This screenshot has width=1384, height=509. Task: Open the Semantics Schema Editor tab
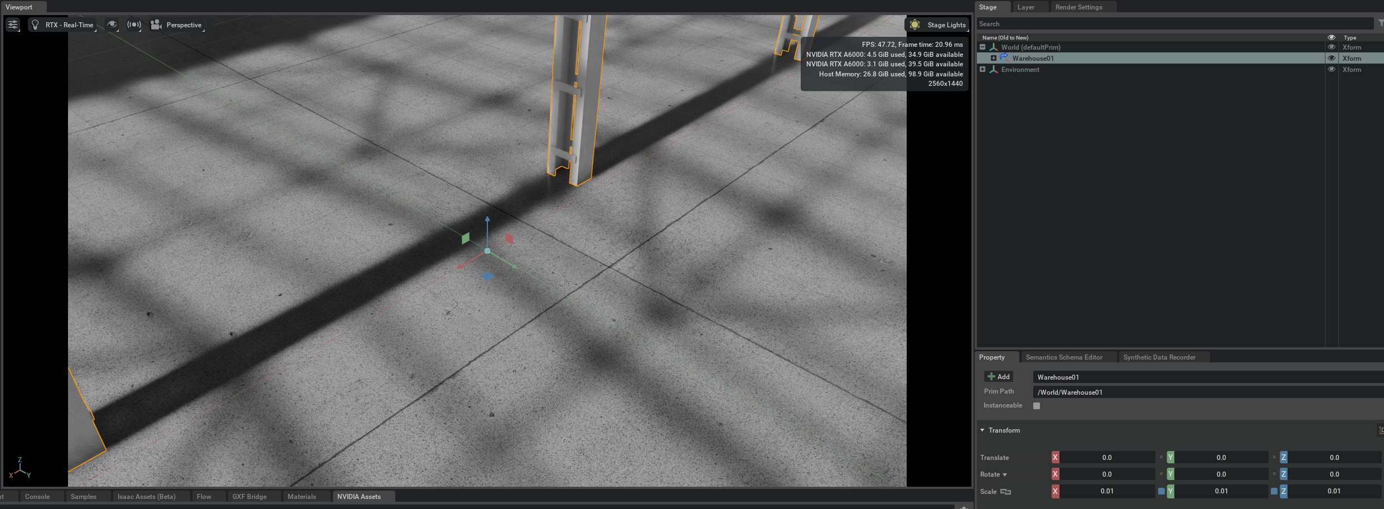pyautogui.click(x=1064, y=357)
